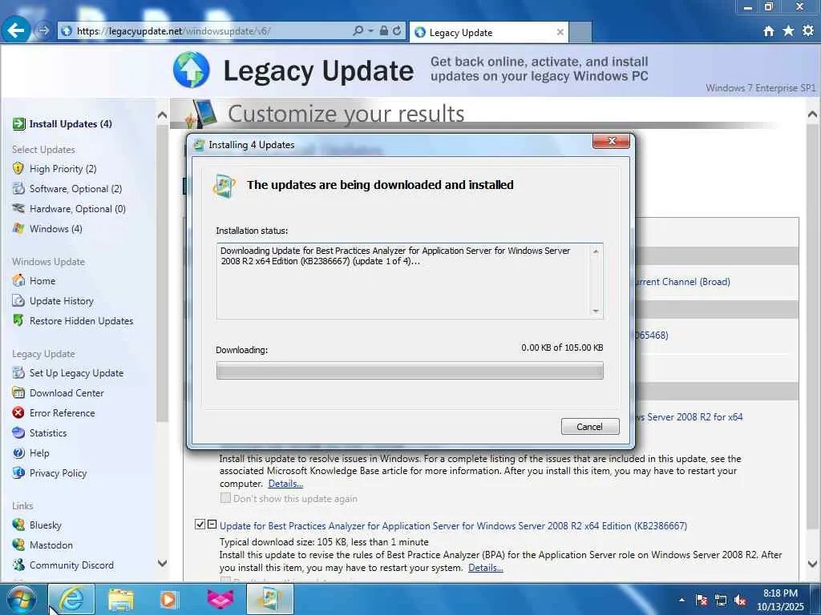Click the pink cat app on taskbar

tap(220, 599)
